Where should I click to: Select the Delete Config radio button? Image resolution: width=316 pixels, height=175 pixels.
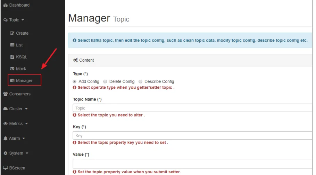[105, 81]
